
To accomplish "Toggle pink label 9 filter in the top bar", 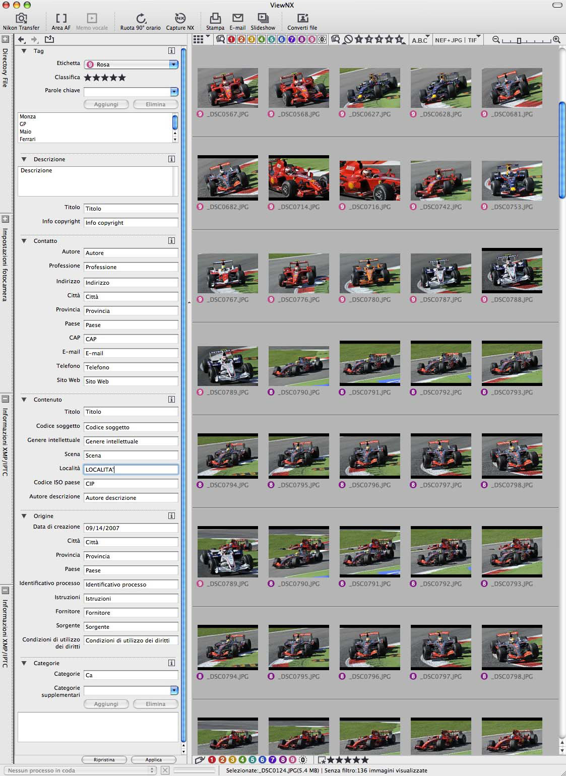I will (312, 39).
